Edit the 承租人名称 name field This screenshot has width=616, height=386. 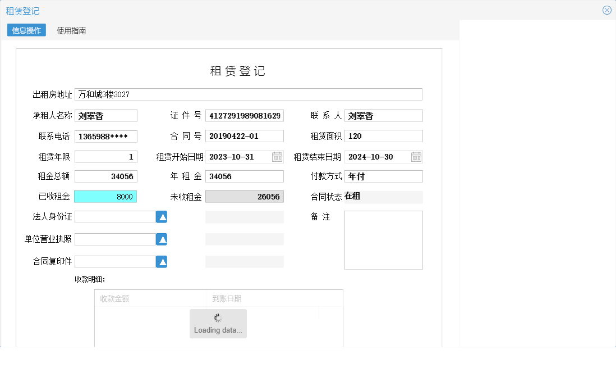click(105, 115)
